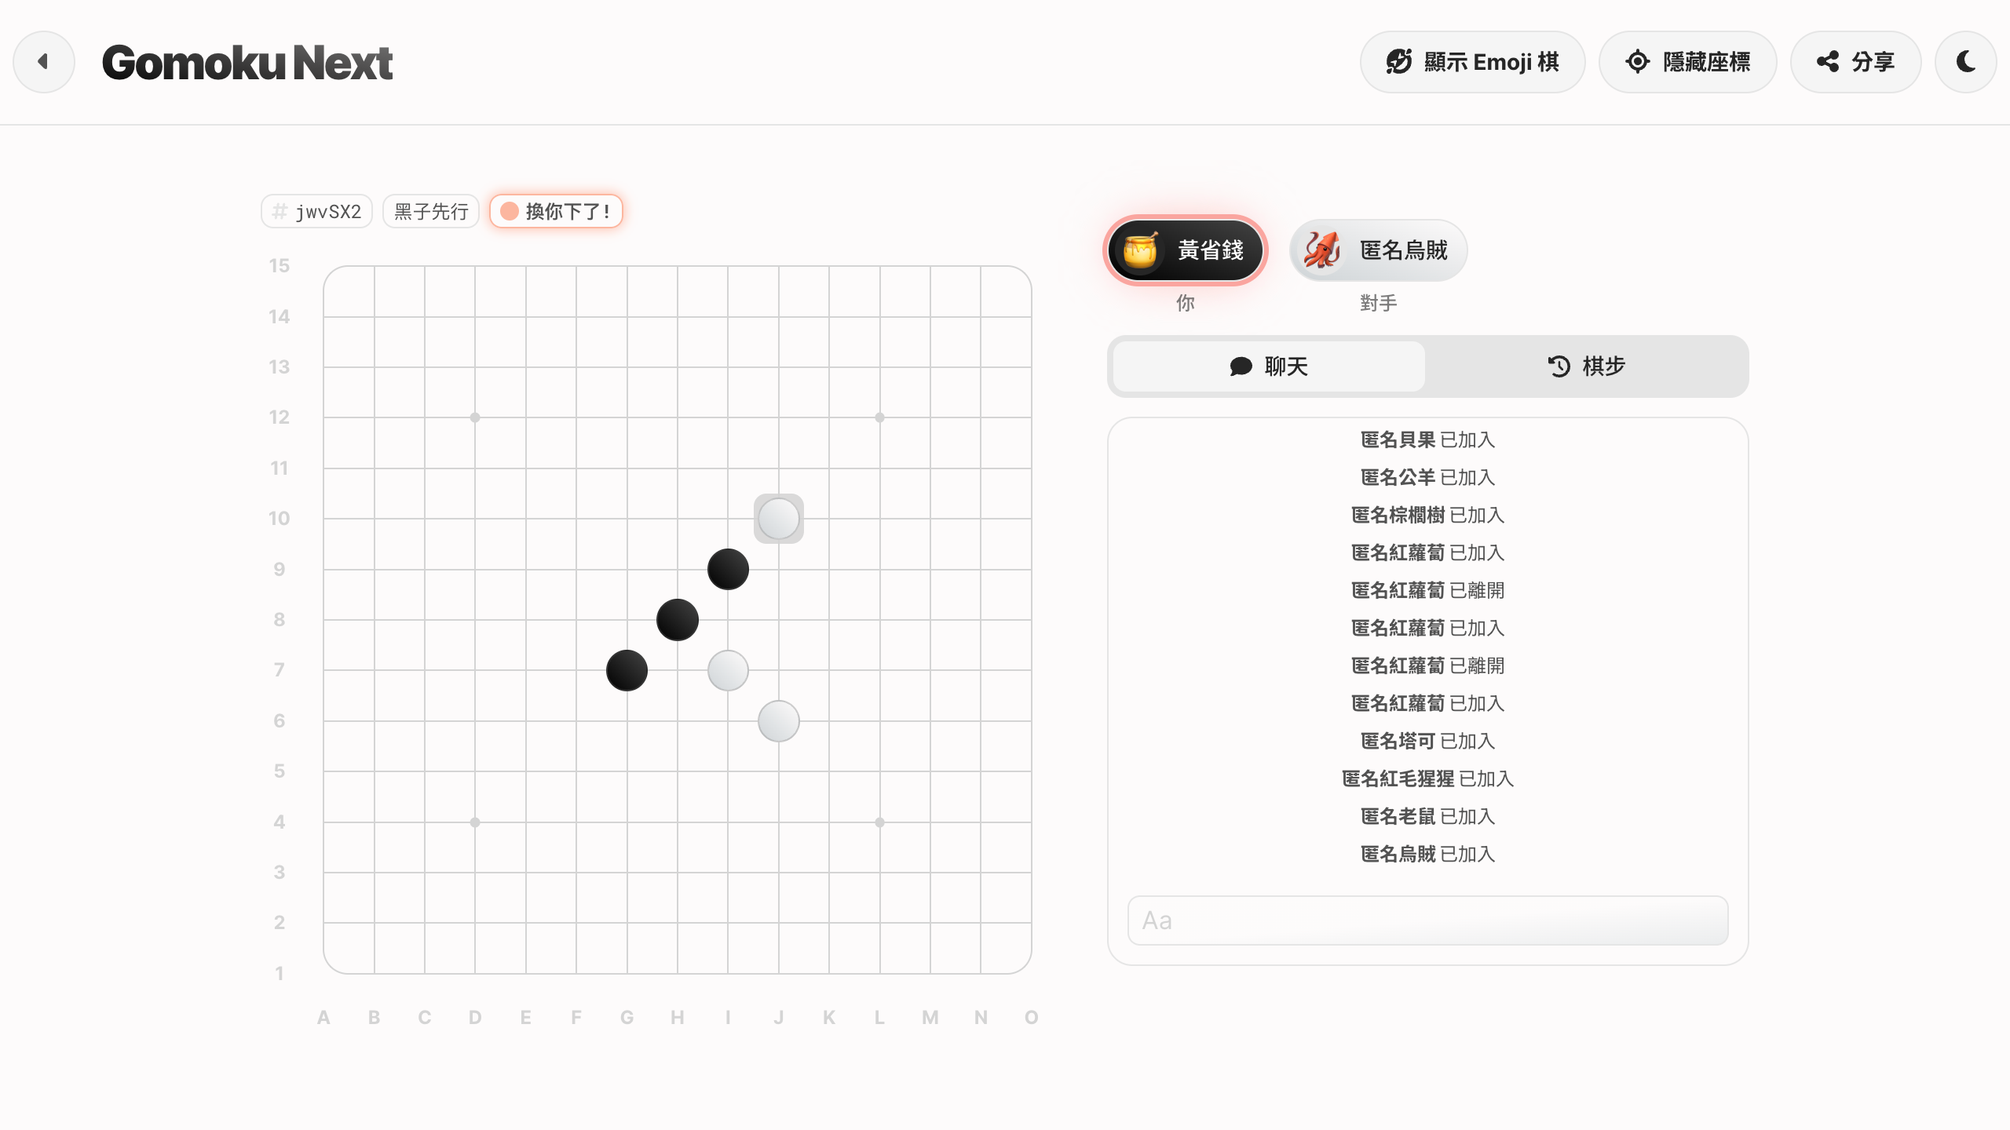Click the 匿名塔可 已加入 message
The width and height of the screenshot is (2010, 1130).
coord(1427,741)
